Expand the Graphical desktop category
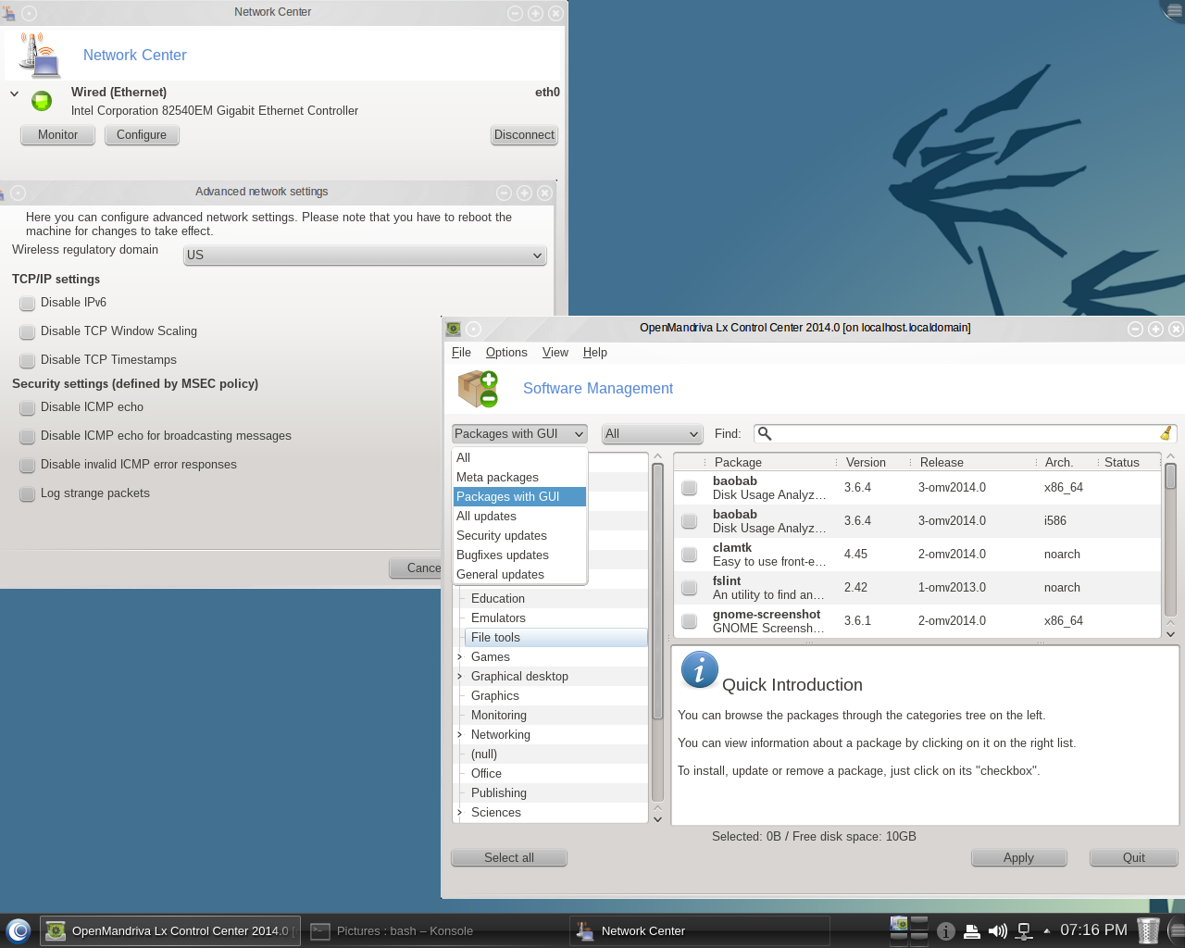The image size is (1185, 948). 459,677
